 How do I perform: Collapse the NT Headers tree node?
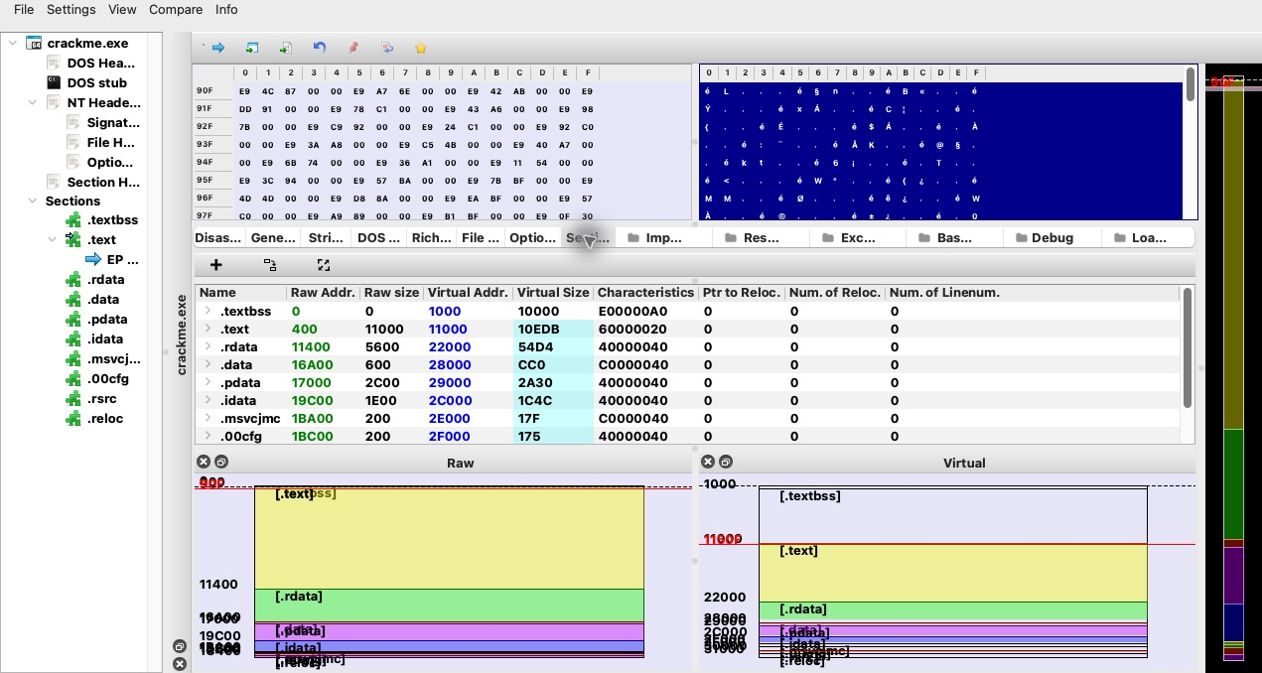click(x=33, y=102)
